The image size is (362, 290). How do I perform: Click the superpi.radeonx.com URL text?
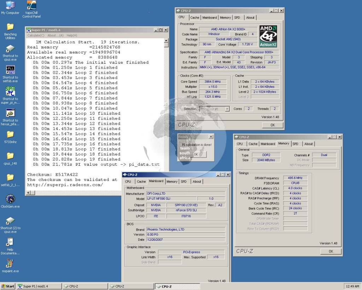pyautogui.click(x=65, y=185)
